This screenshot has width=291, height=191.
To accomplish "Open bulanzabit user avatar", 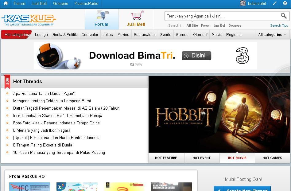I will coord(243,3).
